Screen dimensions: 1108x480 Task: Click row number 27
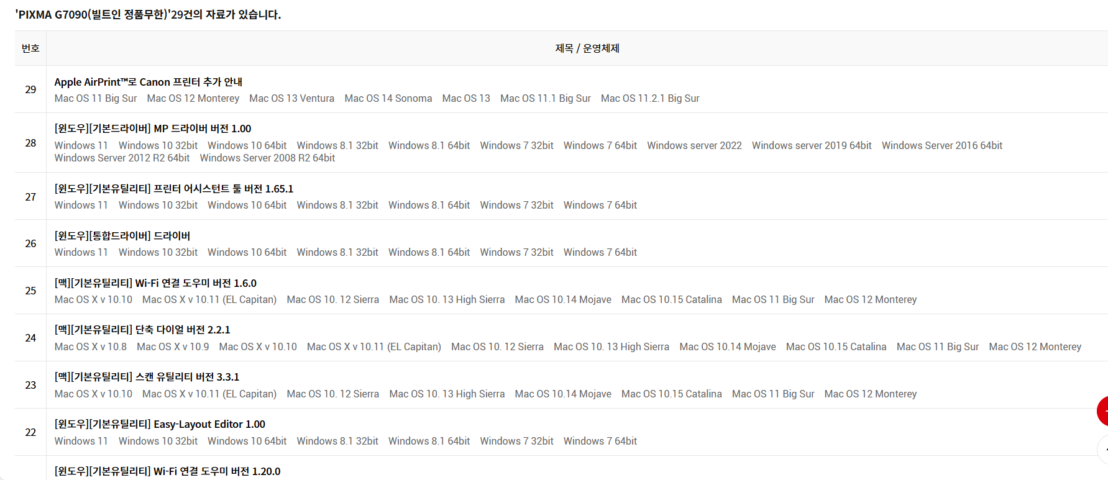(x=30, y=197)
